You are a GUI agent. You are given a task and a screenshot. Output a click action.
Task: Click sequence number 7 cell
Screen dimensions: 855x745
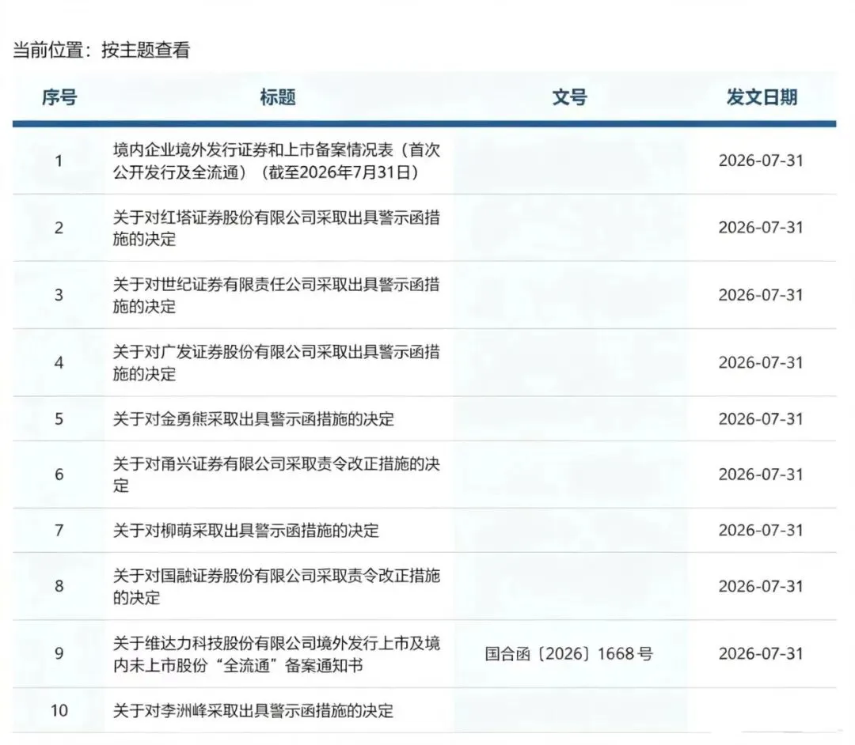click(x=59, y=531)
